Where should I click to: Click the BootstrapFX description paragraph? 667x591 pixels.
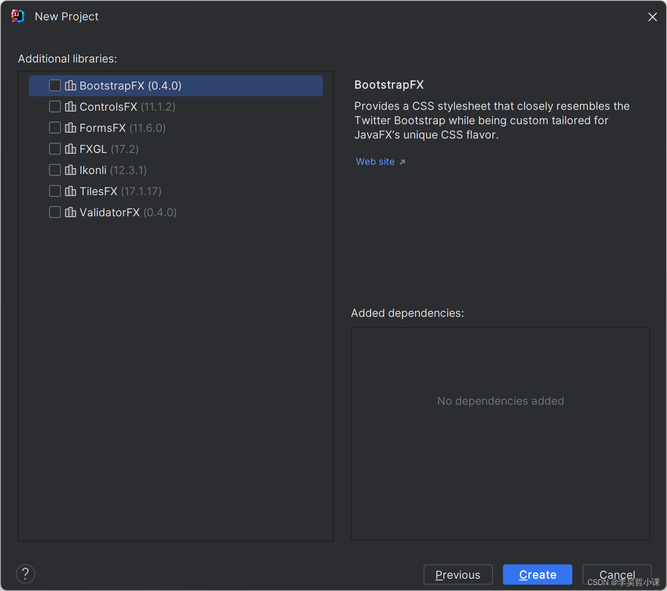click(492, 120)
